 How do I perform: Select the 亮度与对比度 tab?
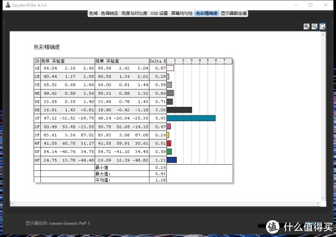point(134,12)
